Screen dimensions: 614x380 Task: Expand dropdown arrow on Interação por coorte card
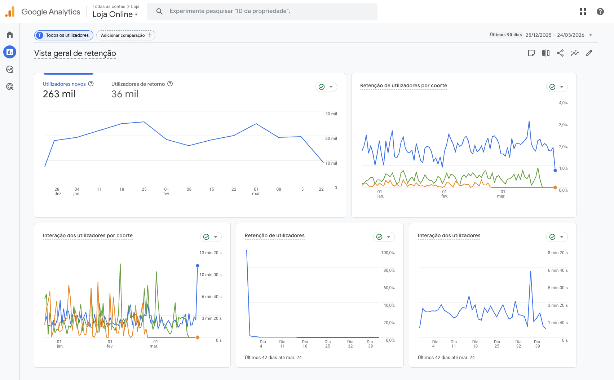pyautogui.click(x=216, y=237)
